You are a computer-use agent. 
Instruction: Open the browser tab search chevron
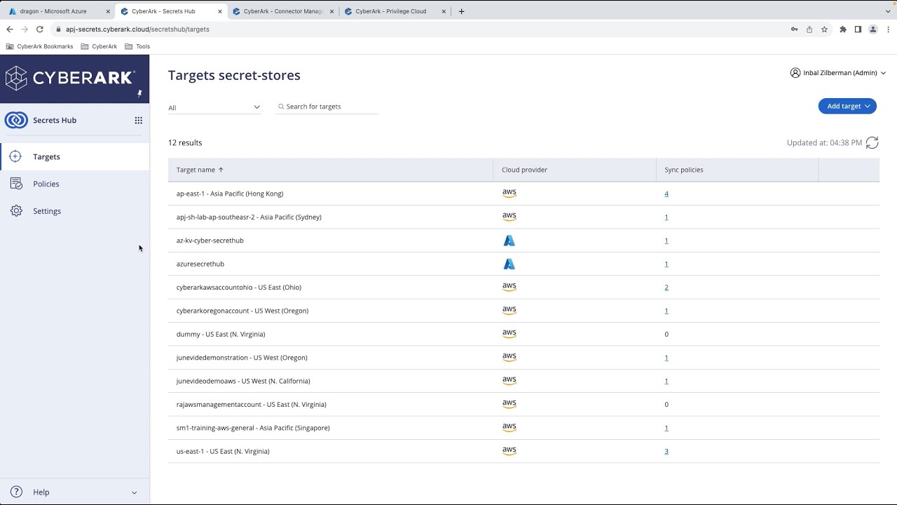pos(889,11)
